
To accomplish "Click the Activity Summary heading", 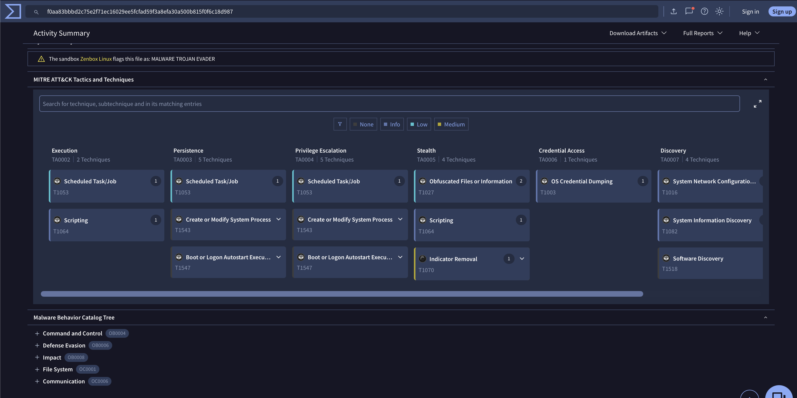I will tap(62, 33).
